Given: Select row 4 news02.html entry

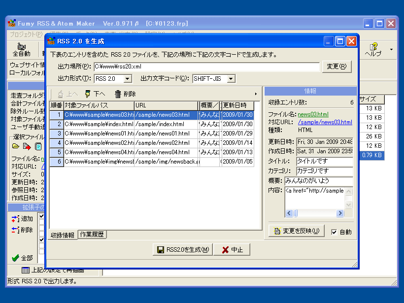Looking at the screenshot, I should point(152,143).
